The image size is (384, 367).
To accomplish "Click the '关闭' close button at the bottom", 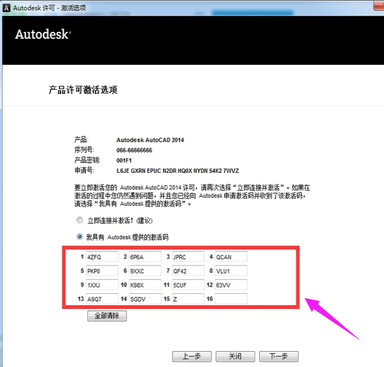I will click(235, 356).
